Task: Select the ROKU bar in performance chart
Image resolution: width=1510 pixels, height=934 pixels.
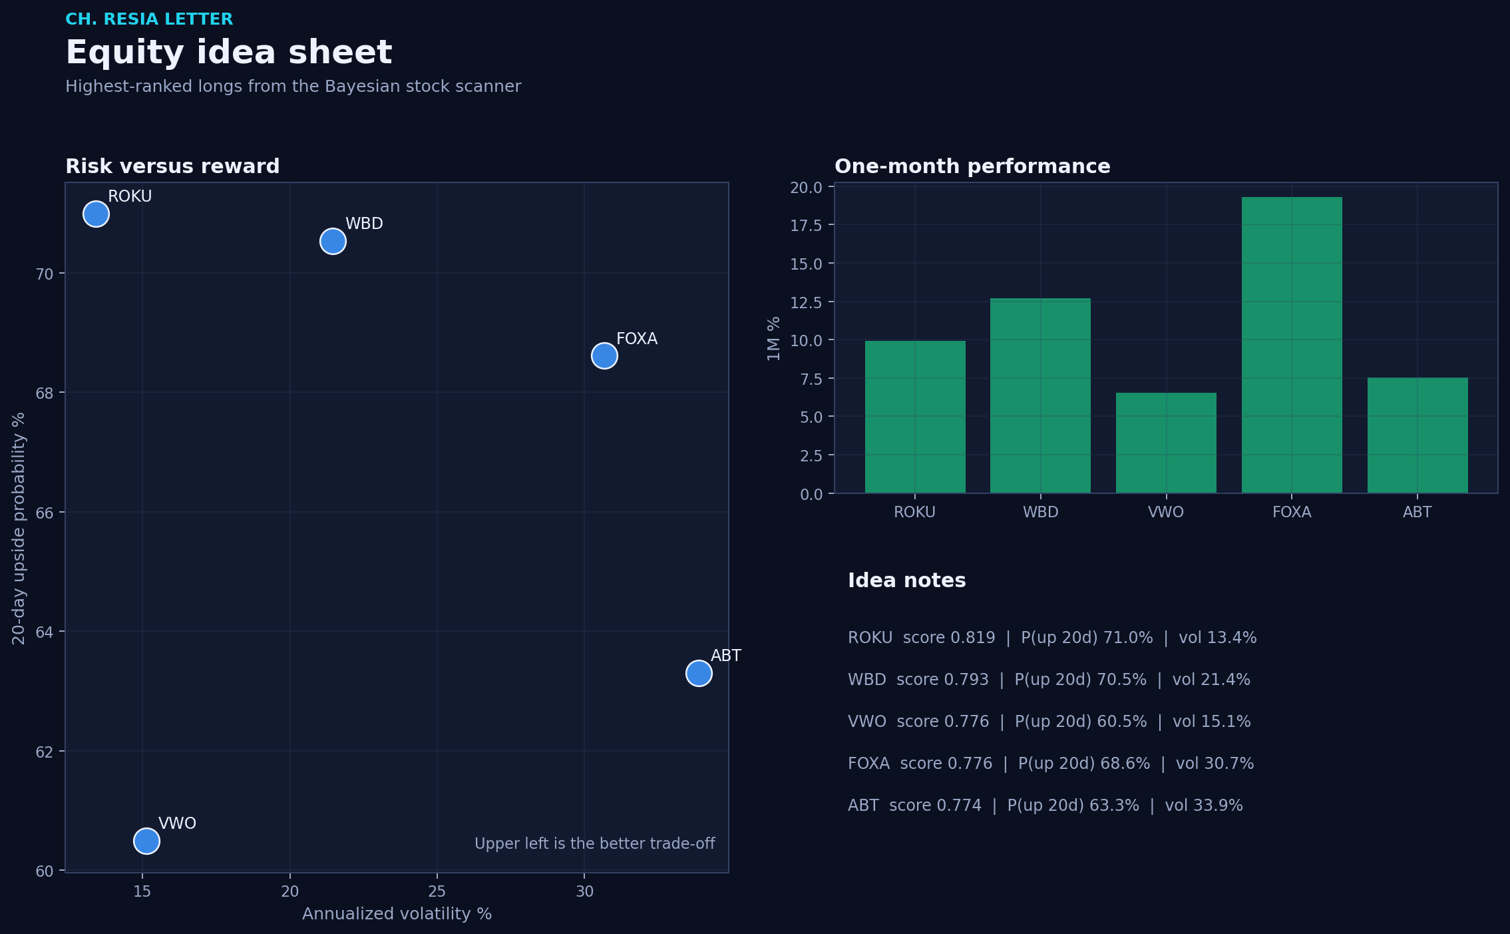Action: click(915, 417)
